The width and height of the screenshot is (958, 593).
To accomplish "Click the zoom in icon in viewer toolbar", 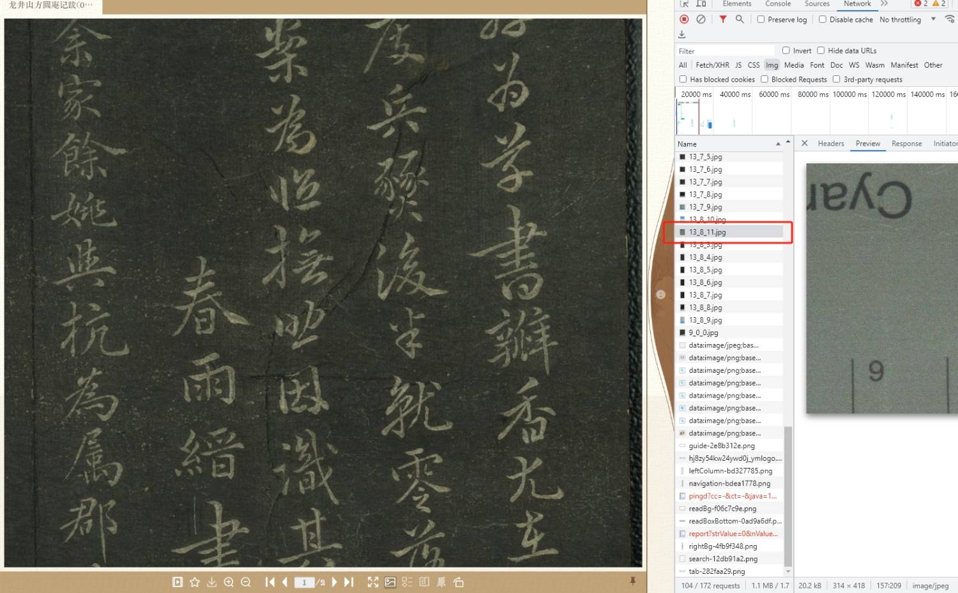I will pos(229,582).
